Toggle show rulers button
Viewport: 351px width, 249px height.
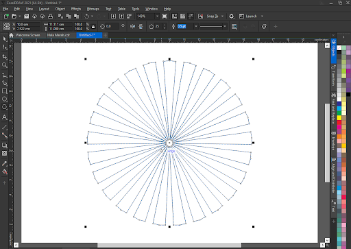pyautogui.click(x=174, y=16)
